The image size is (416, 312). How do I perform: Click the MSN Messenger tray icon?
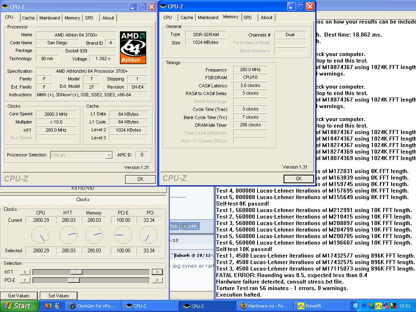pos(371,306)
